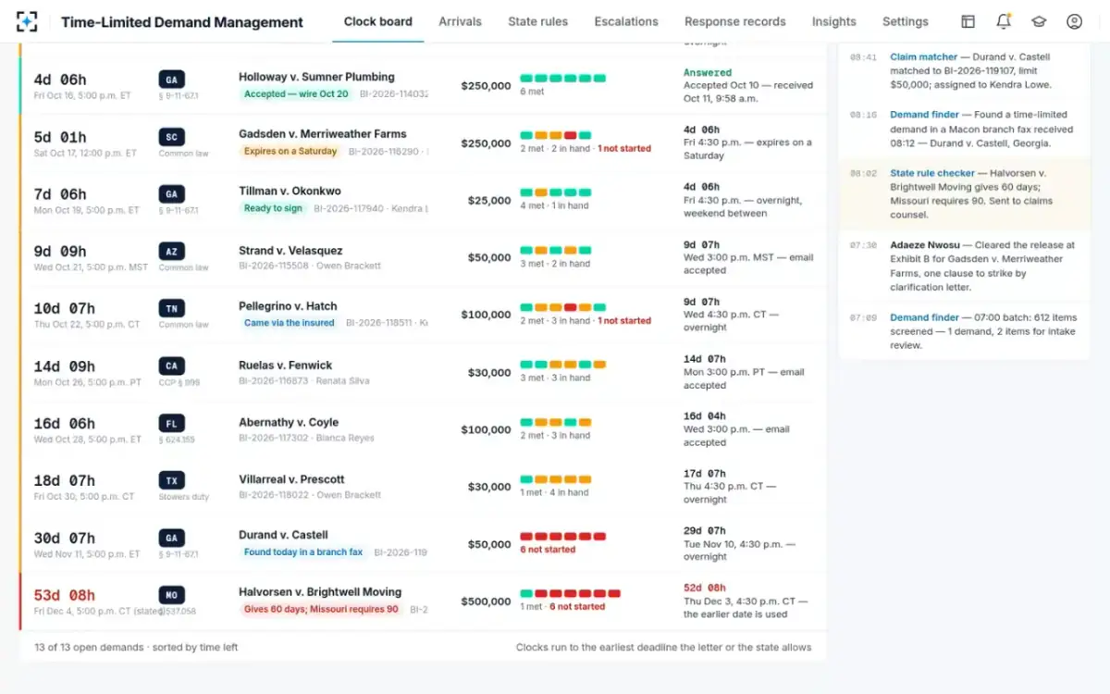Click GA badge on Holloway v. Sumner row

172,80
